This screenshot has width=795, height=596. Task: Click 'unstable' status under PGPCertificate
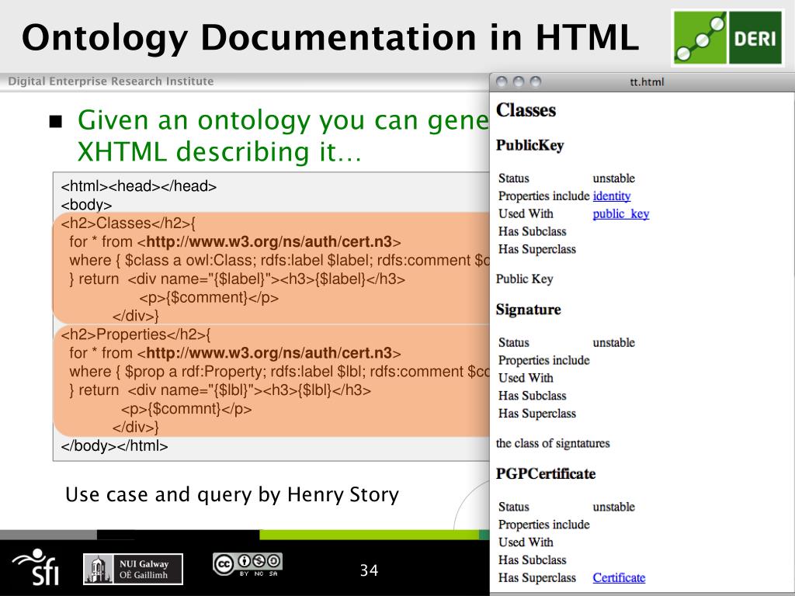coord(613,507)
